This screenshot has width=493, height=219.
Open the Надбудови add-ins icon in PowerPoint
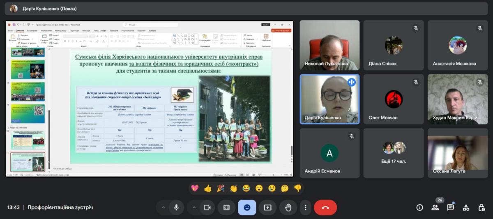[266, 38]
